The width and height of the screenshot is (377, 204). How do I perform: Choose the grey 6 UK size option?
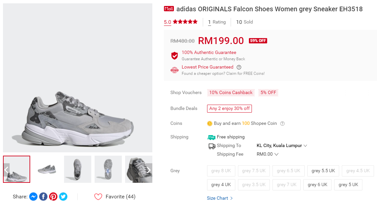[x=317, y=185]
